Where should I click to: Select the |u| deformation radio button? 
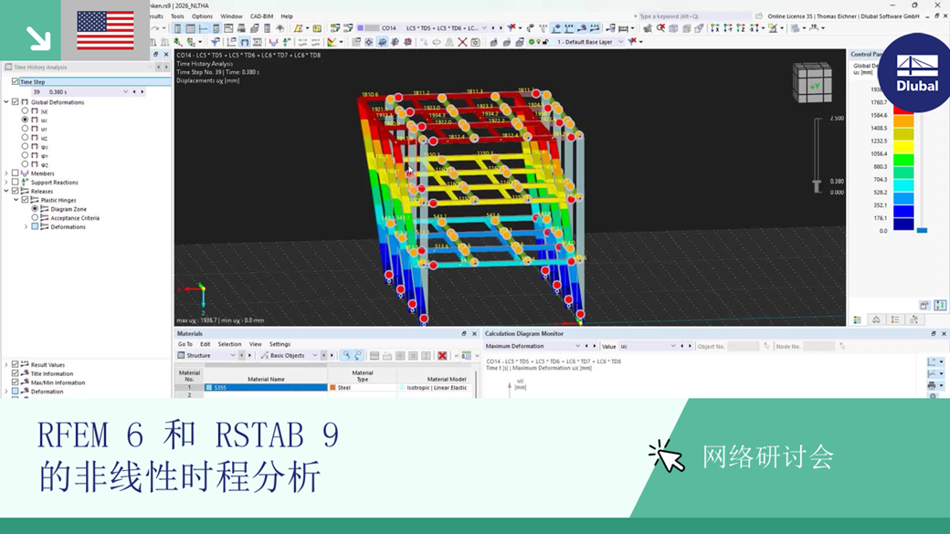point(25,110)
